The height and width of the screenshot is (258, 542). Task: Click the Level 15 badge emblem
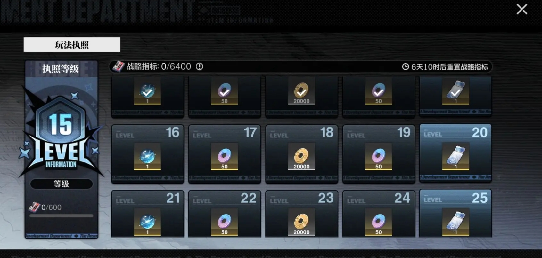point(61,134)
